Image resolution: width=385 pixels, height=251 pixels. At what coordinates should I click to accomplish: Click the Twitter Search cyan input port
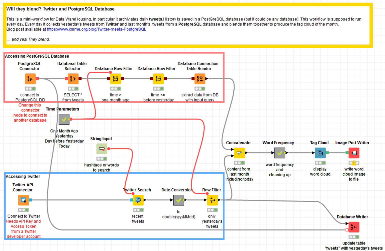tap(131, 200)
